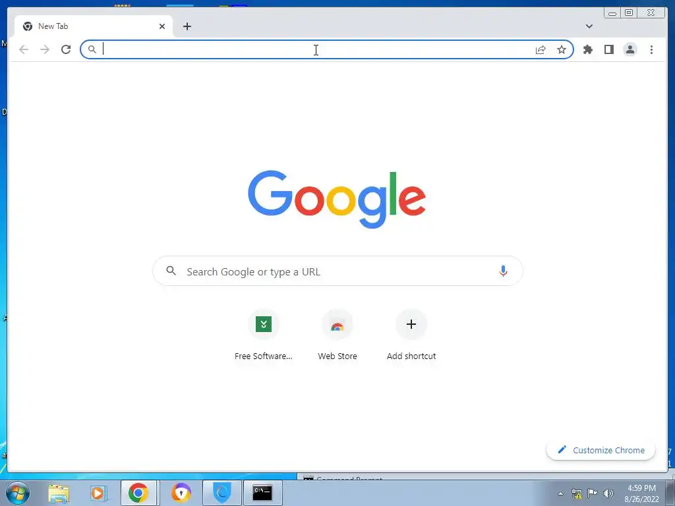Reload the current page

click(x=66, y=49)
